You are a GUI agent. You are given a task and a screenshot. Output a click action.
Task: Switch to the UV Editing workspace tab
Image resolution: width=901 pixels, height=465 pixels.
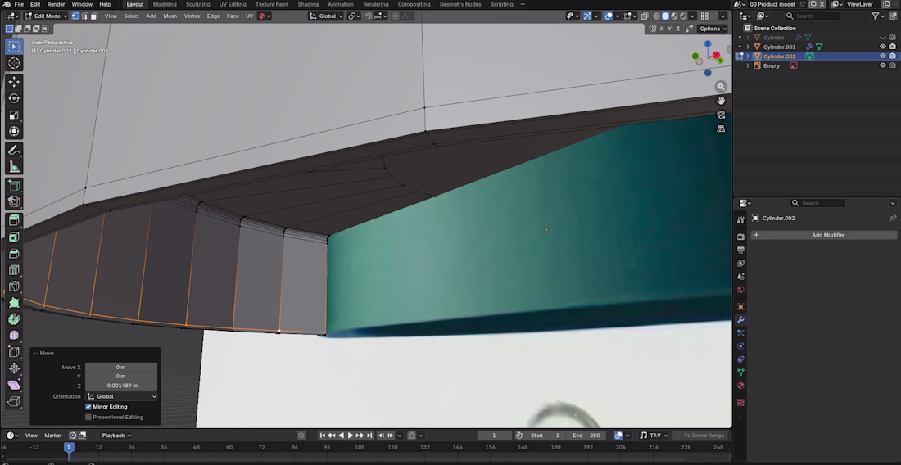tap(233, 4)
